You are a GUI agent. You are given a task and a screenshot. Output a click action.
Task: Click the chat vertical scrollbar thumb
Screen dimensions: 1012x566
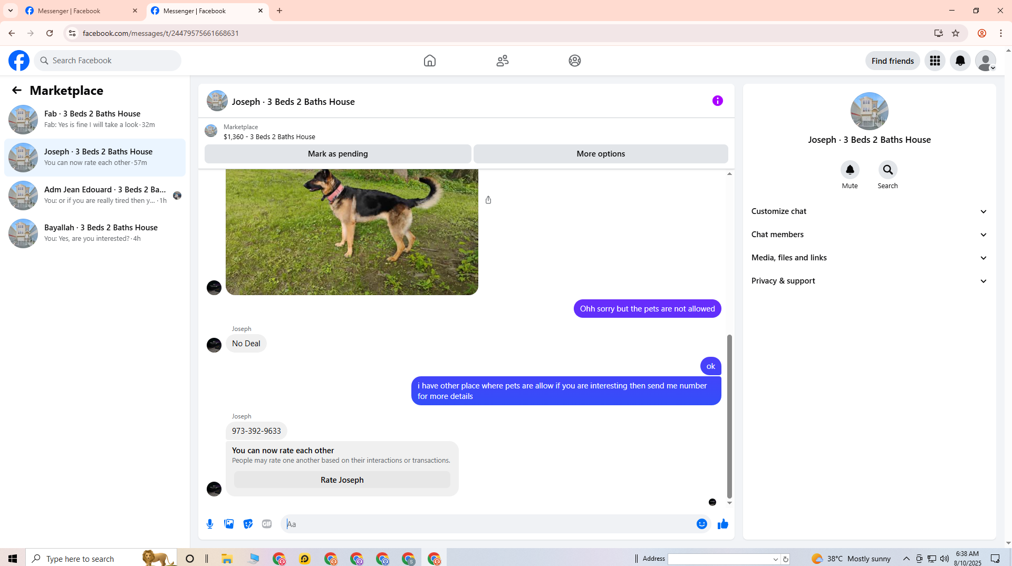729,416
